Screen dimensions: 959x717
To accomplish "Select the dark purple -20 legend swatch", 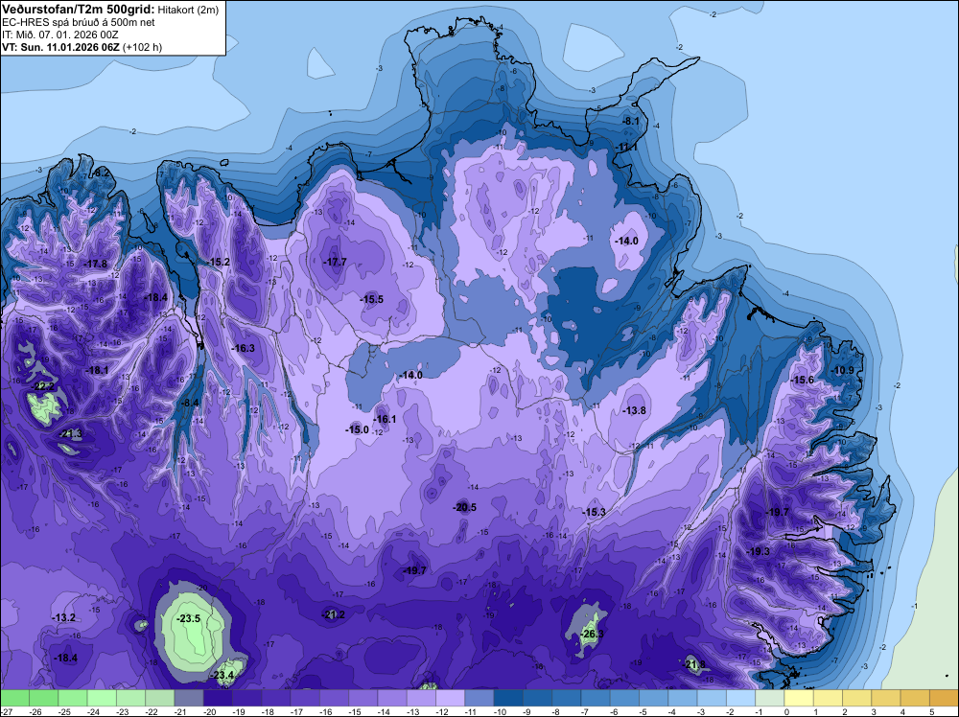I will click(x=218, y=698).
